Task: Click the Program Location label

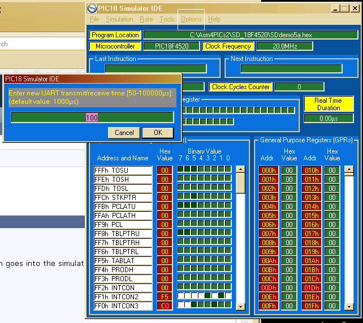Action: point(115,35)
